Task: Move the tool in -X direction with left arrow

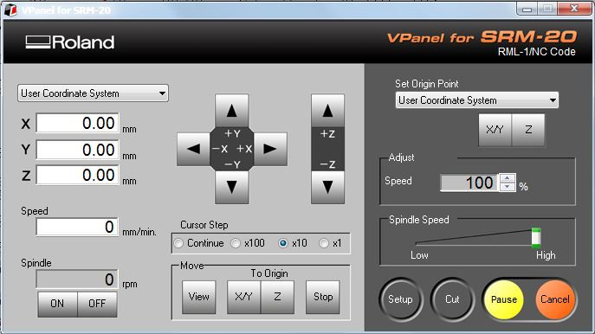Action: point(193,149)
